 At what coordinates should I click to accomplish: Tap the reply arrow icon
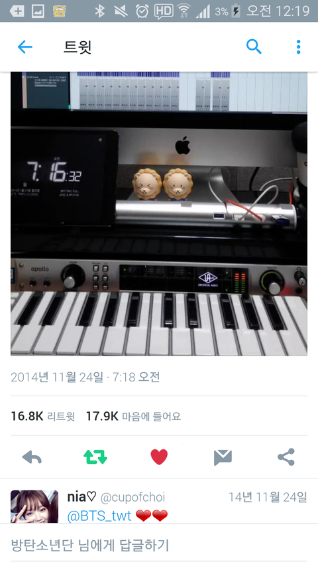32,457
